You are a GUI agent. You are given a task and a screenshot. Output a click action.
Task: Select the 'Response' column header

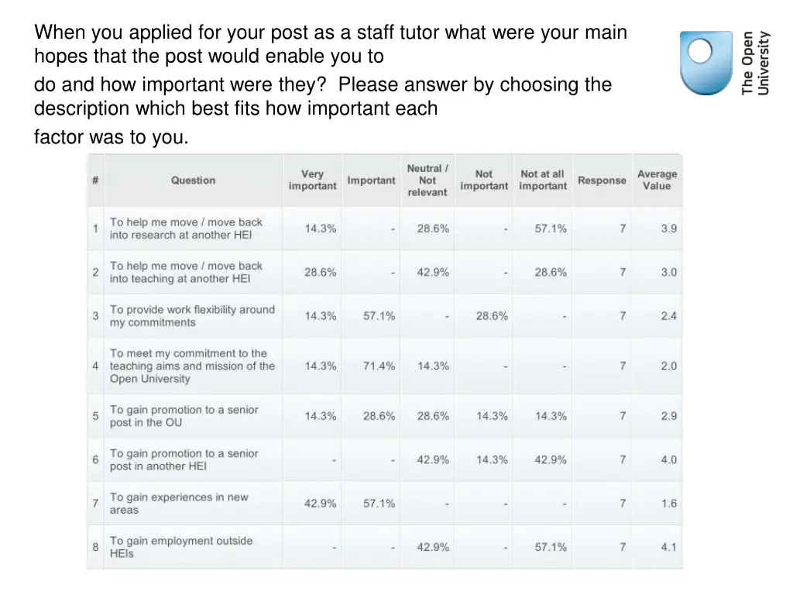point(602,181)
